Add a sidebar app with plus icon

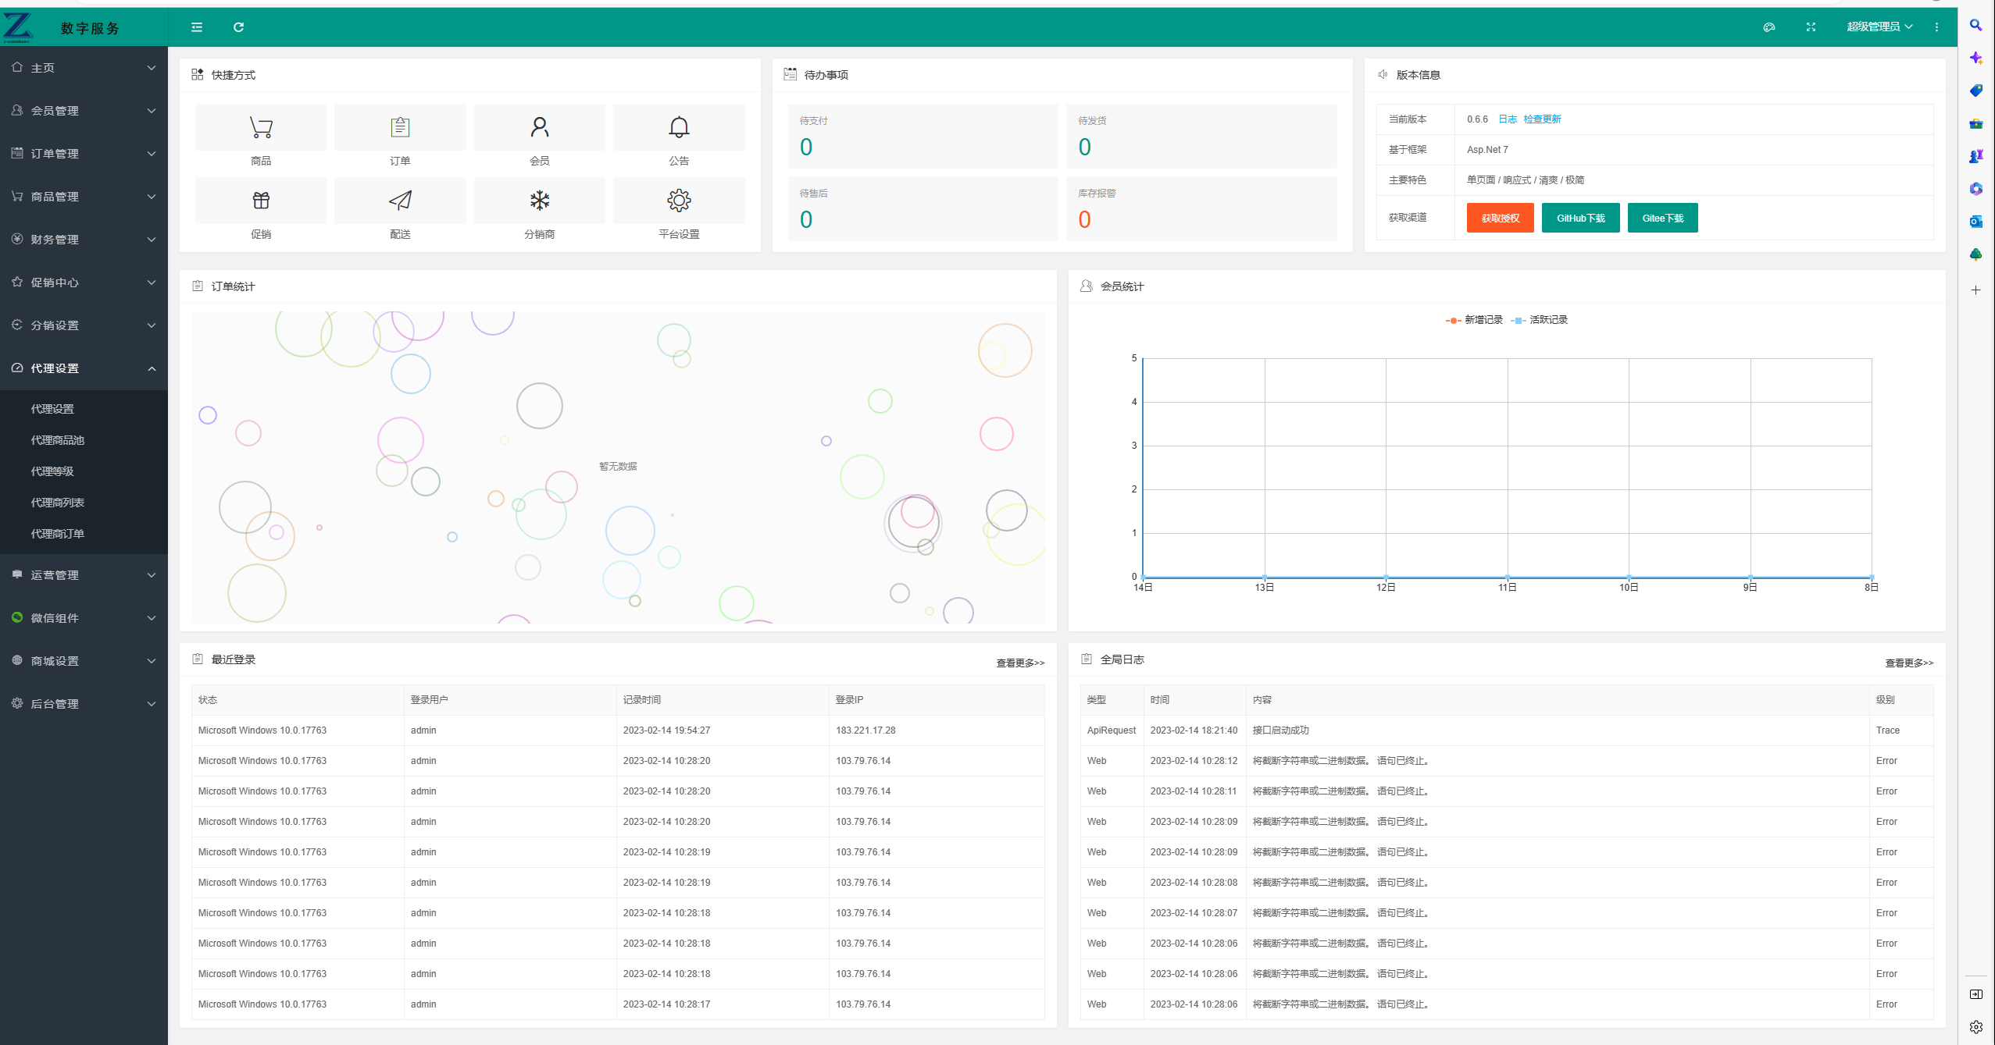(1975, 290)
